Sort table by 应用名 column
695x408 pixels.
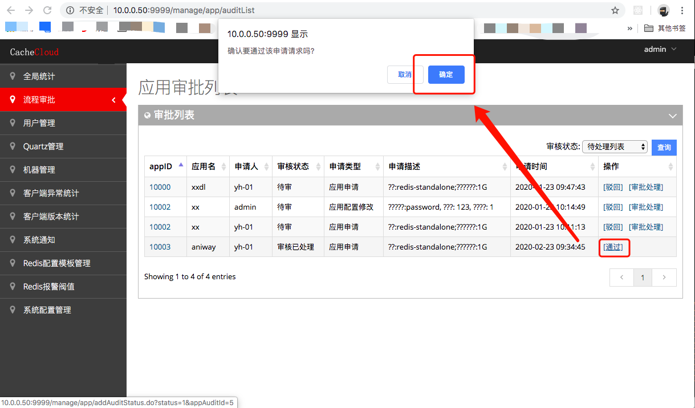[208, 166]
